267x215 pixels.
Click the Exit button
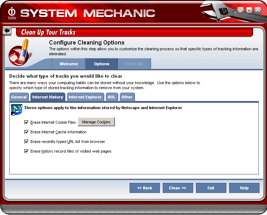pos(211,188)
